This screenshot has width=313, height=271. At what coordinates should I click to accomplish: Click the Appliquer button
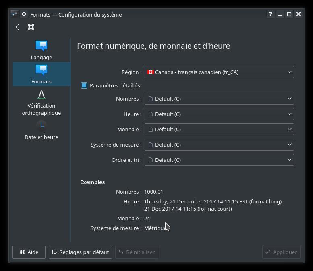click(x=281, y=252)
